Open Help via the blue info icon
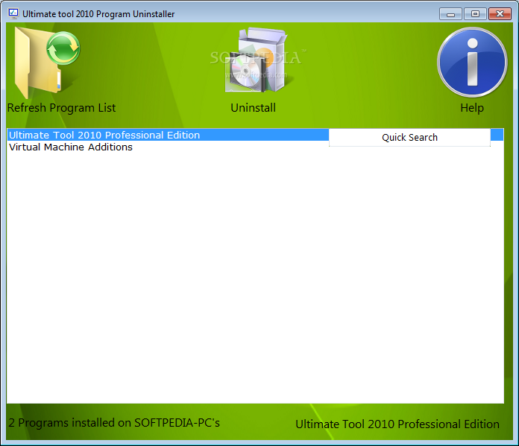 (472, 62)
